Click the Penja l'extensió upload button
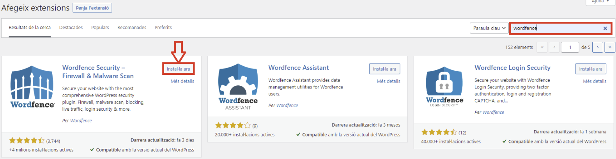The image size is (616, 159). (x=92, y=8)
